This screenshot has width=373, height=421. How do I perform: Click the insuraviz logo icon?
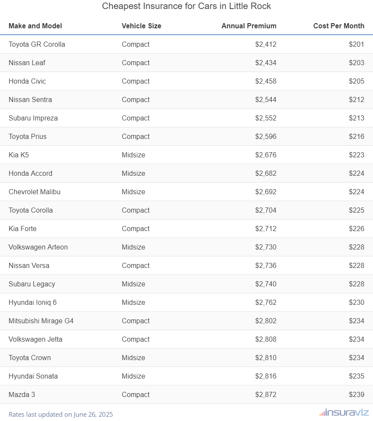[x=343, y=413]
